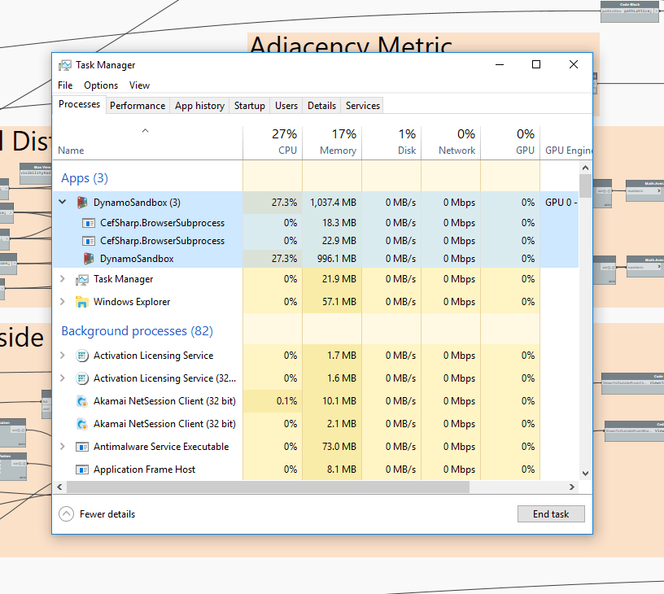This screenshot has width=664, height=594.
Task: Collapse view with Fewer details
Action: coord(98,514)
